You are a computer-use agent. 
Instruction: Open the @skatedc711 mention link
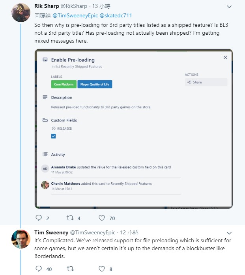(x=116, y=16)
